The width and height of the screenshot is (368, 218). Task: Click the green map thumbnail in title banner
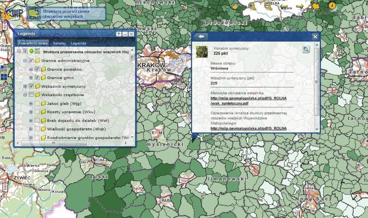(34, 13)
